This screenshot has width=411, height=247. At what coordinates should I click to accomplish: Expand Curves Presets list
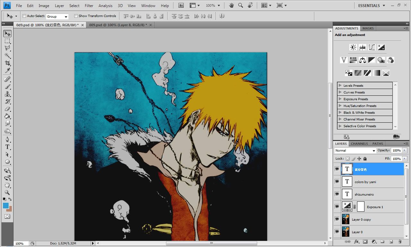point(340,92)
